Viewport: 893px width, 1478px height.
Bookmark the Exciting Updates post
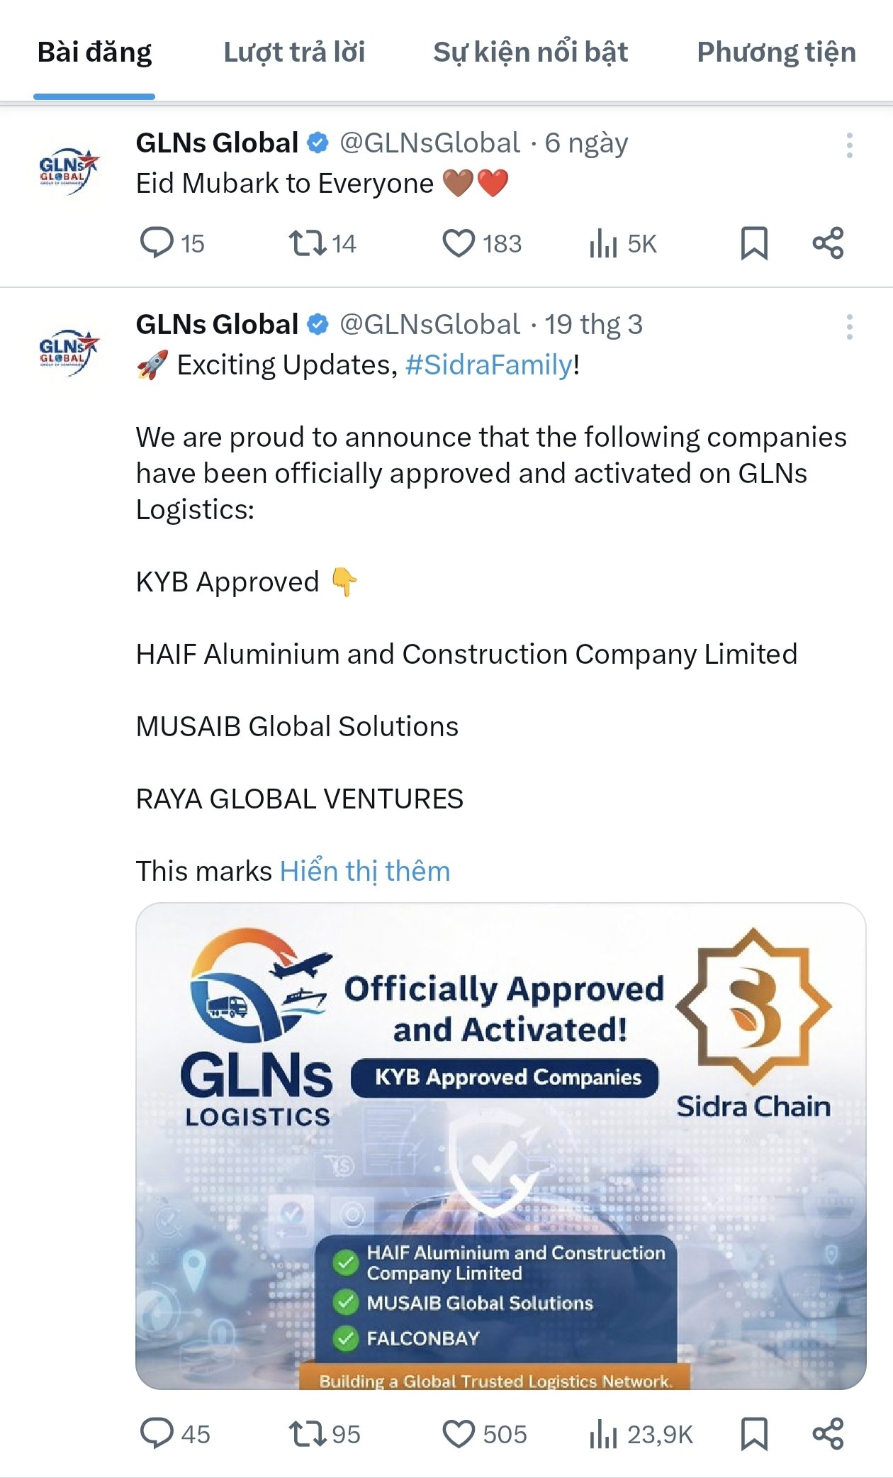point(754,1433)
